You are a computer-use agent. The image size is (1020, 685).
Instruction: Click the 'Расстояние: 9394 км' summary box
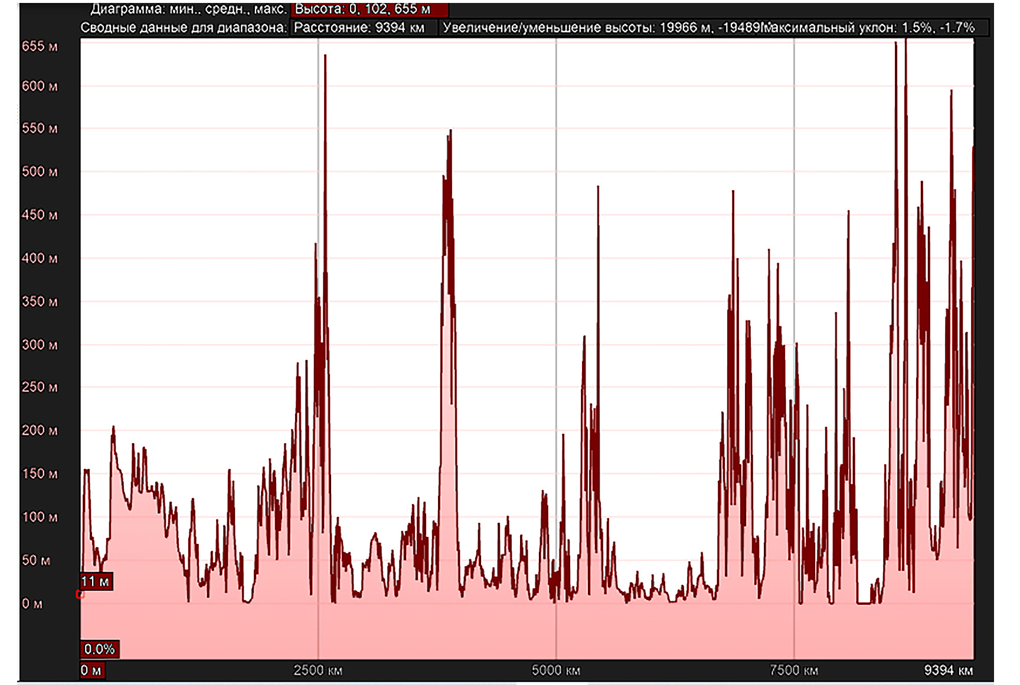pyautogui.click(x=362, y=28)
